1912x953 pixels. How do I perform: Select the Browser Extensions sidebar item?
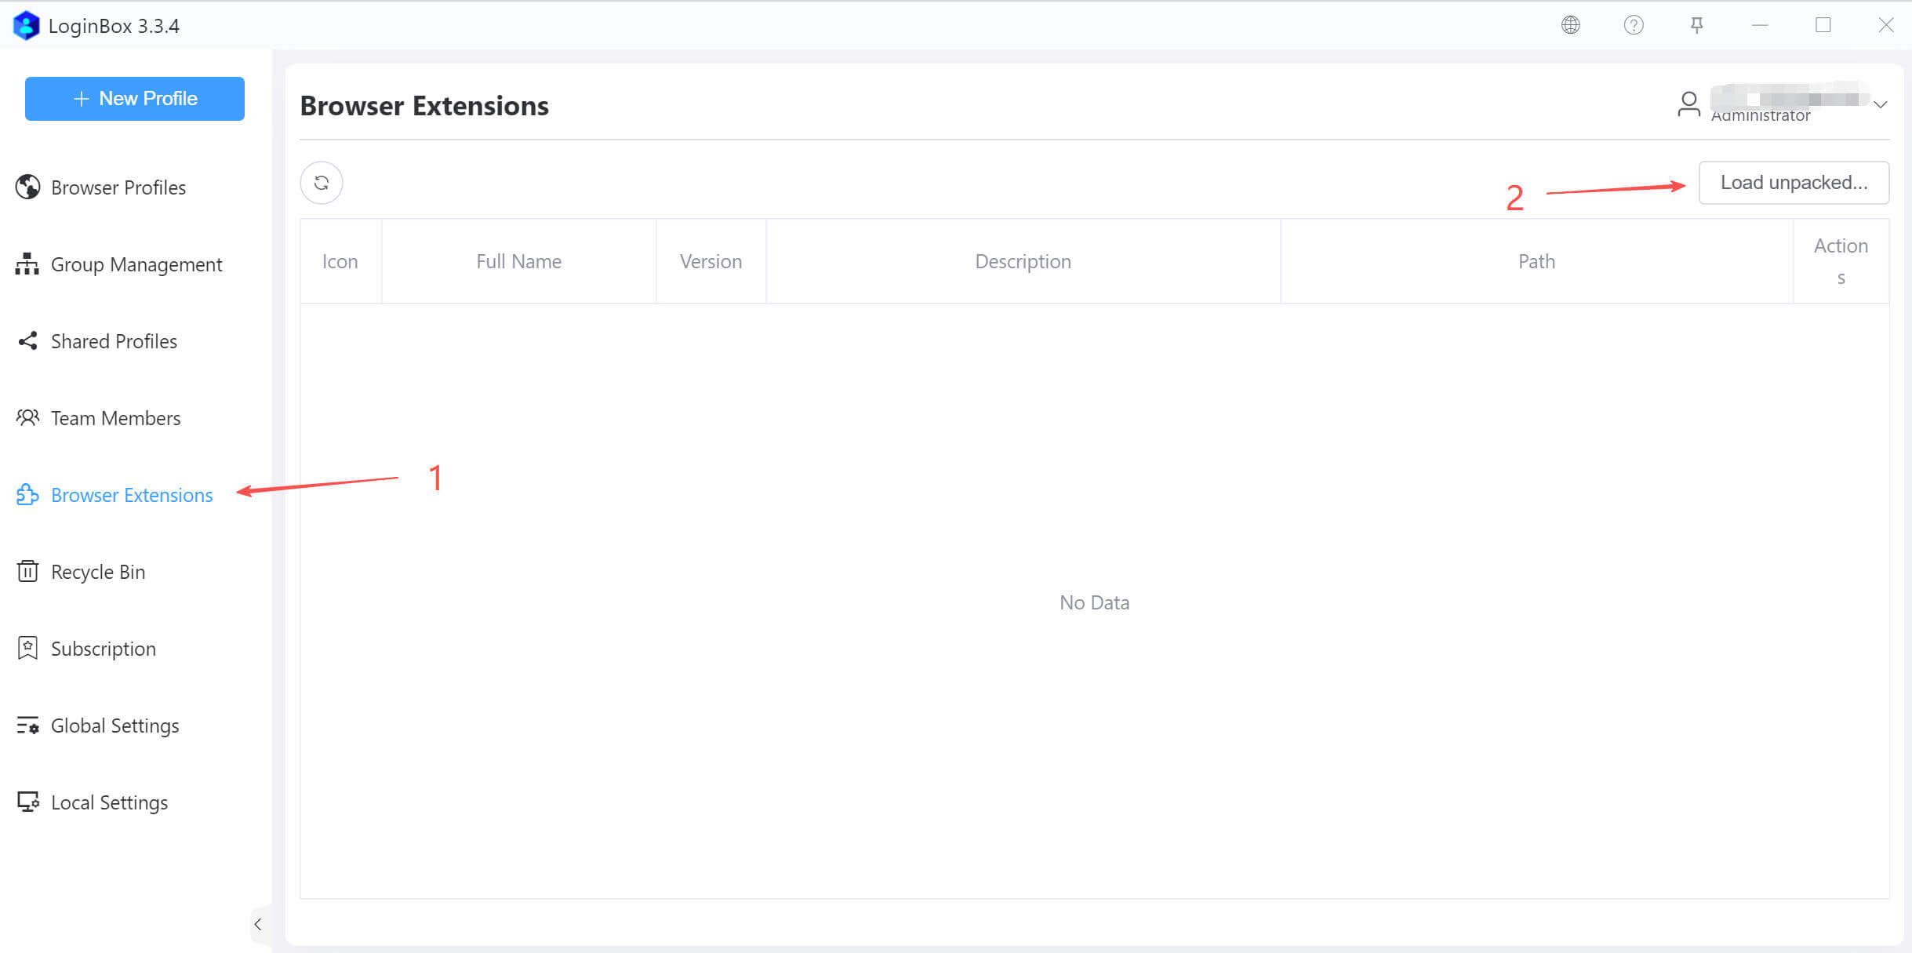click(131, 495)
